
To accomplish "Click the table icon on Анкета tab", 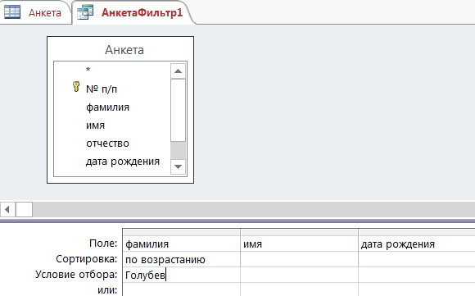I will point(12,12).
